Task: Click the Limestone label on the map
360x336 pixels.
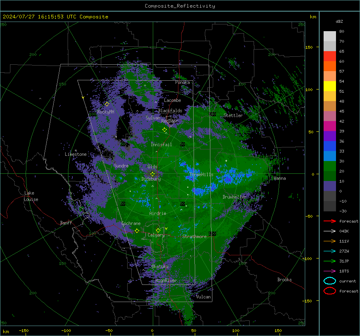Action: pos(76,154)
